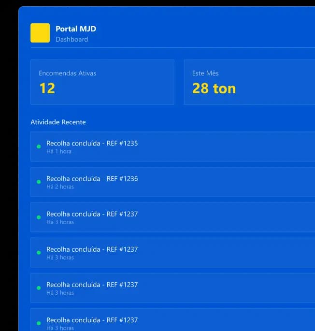Click the value 12 for active orders
This screenshot has width=315, height=331.
47,88
